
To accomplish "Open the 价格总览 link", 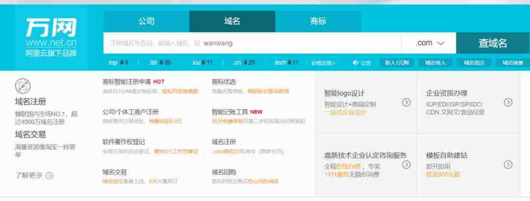I will click(x=323, y=63).
